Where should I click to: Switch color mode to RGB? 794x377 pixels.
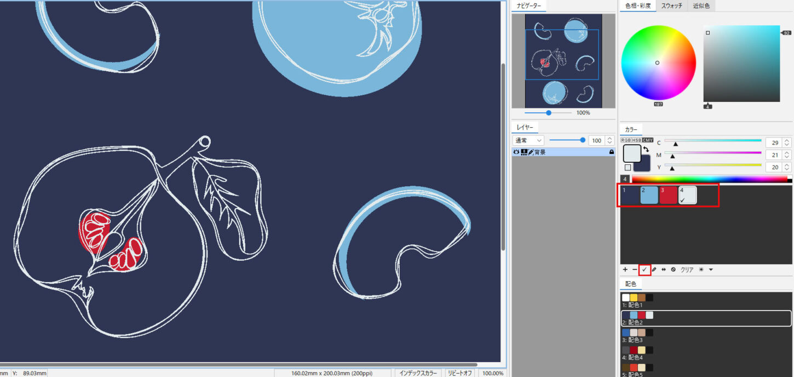(626, 140)
